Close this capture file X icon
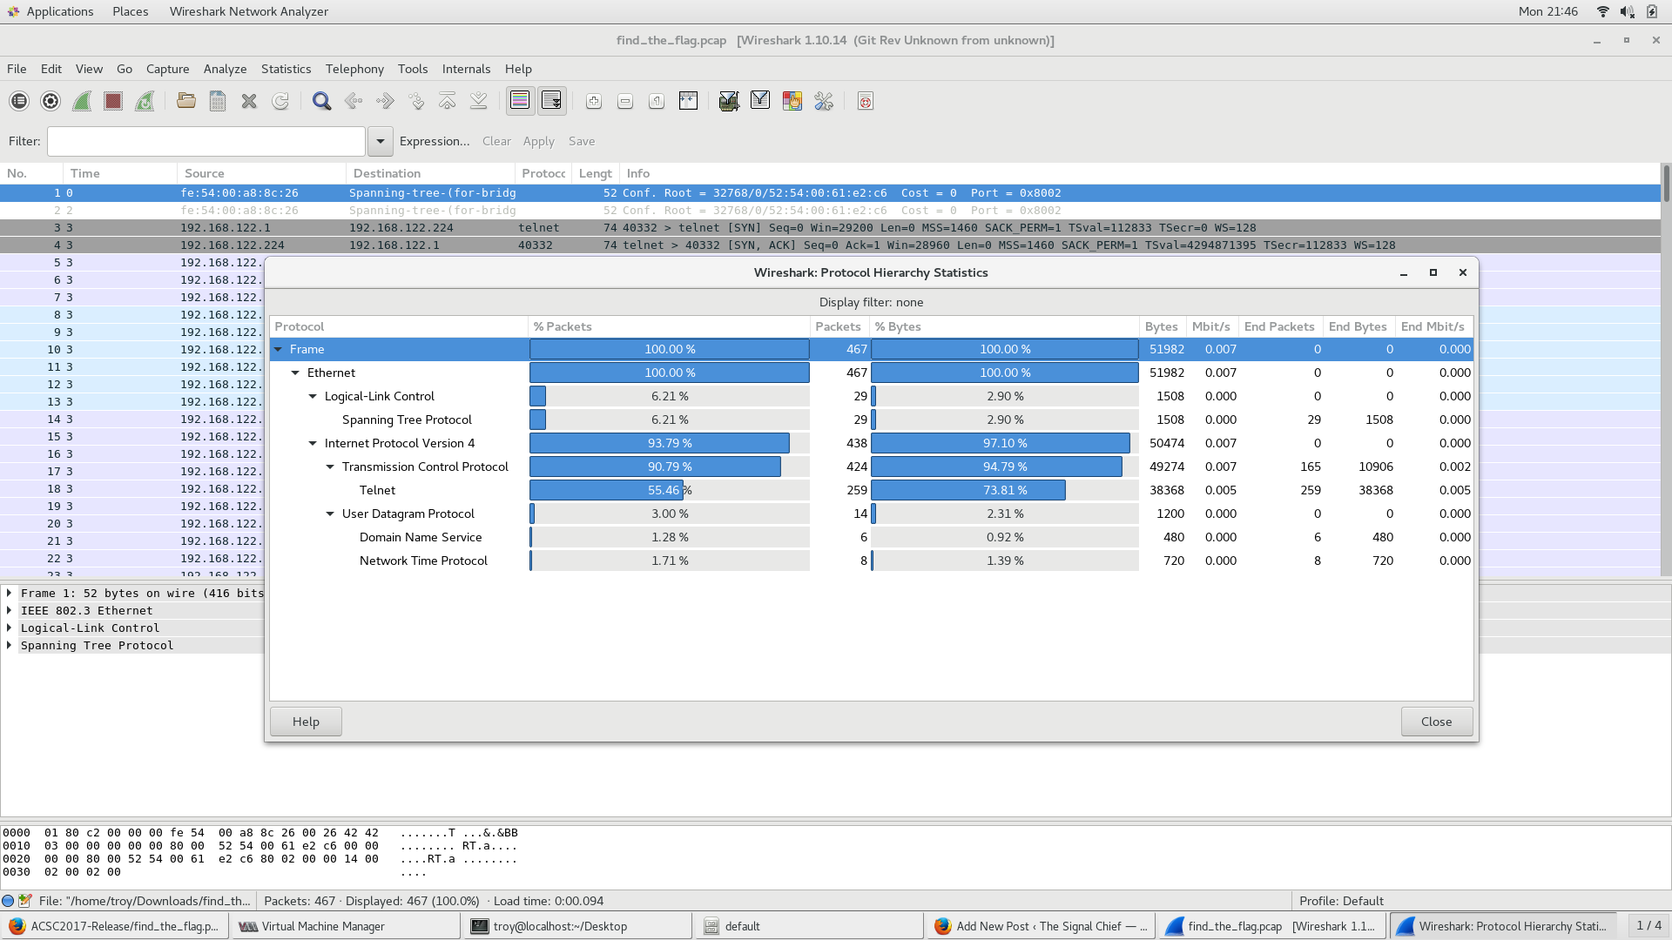The width and height of the screenshot is (1672, 940). [x=249, y=101]
